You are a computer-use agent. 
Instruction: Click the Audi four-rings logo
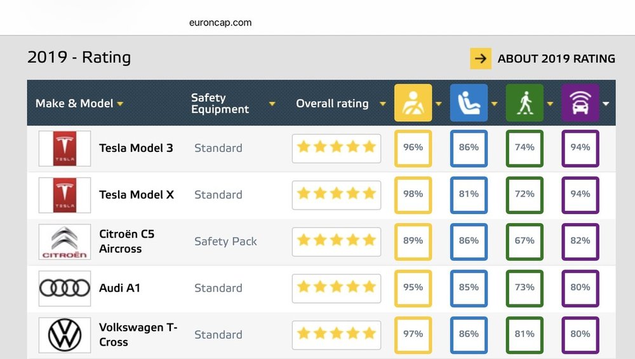[65, 288]
